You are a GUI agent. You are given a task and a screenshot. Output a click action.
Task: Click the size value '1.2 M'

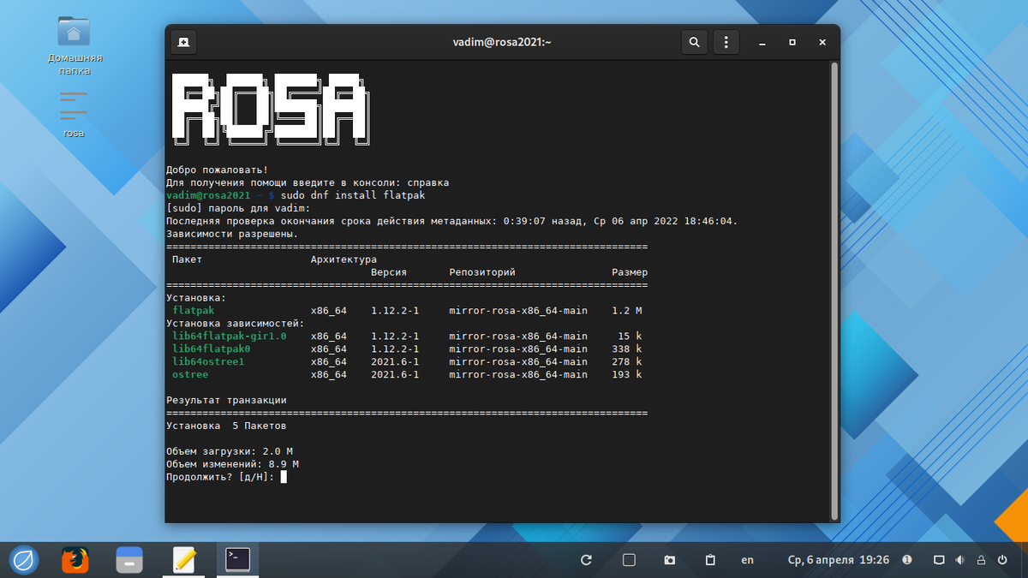(627, 310)
